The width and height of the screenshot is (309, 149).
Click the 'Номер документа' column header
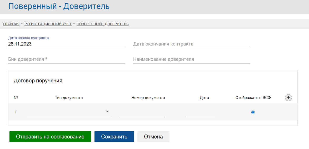coord(148,98)
